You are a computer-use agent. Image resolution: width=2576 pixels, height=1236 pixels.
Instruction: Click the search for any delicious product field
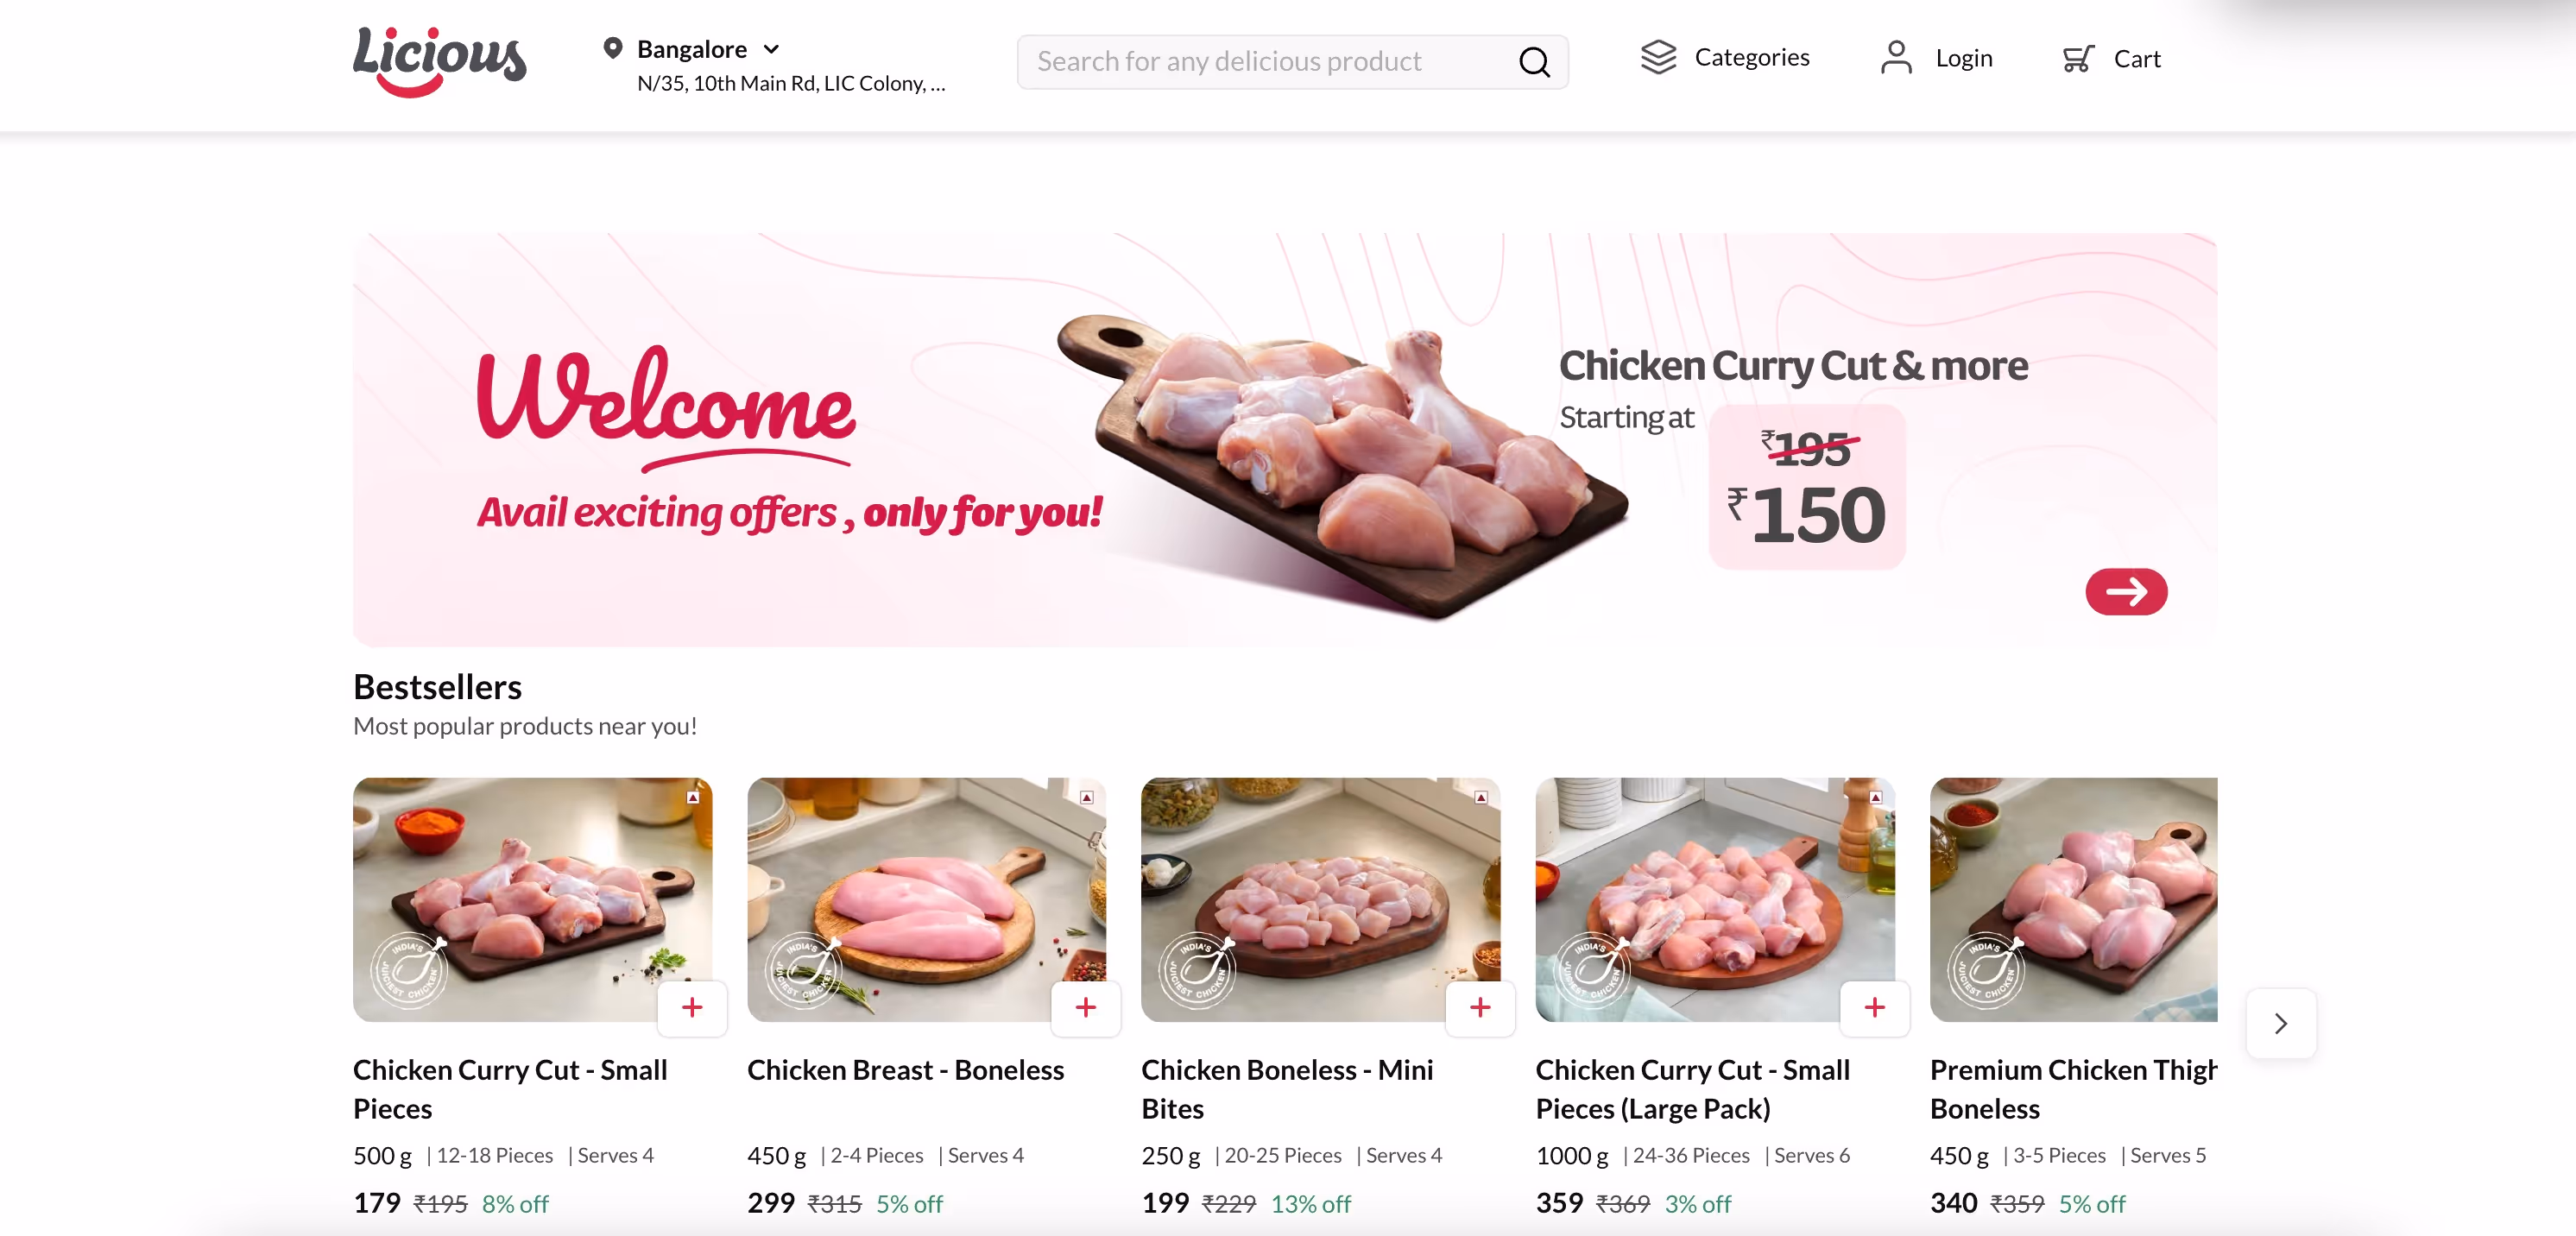click(x=1292, y=62)
